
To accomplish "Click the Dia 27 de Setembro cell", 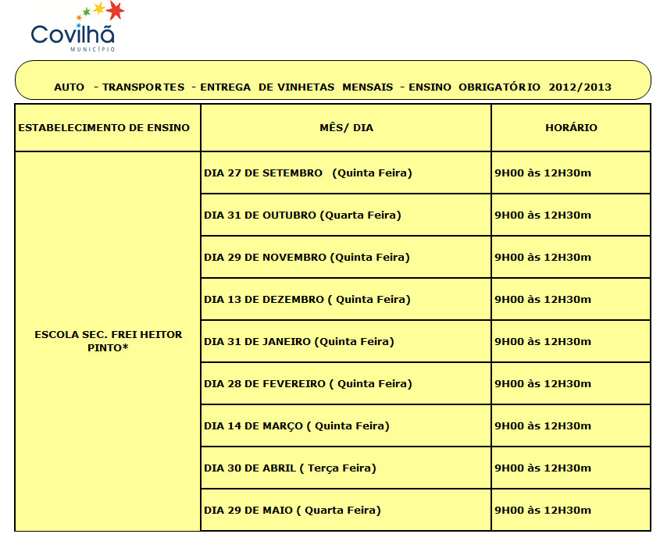I will [308, 173].
